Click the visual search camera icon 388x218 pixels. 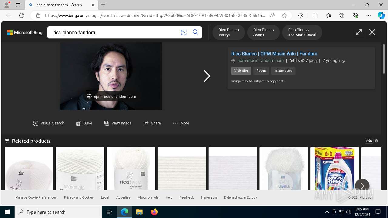pos(184,32)
